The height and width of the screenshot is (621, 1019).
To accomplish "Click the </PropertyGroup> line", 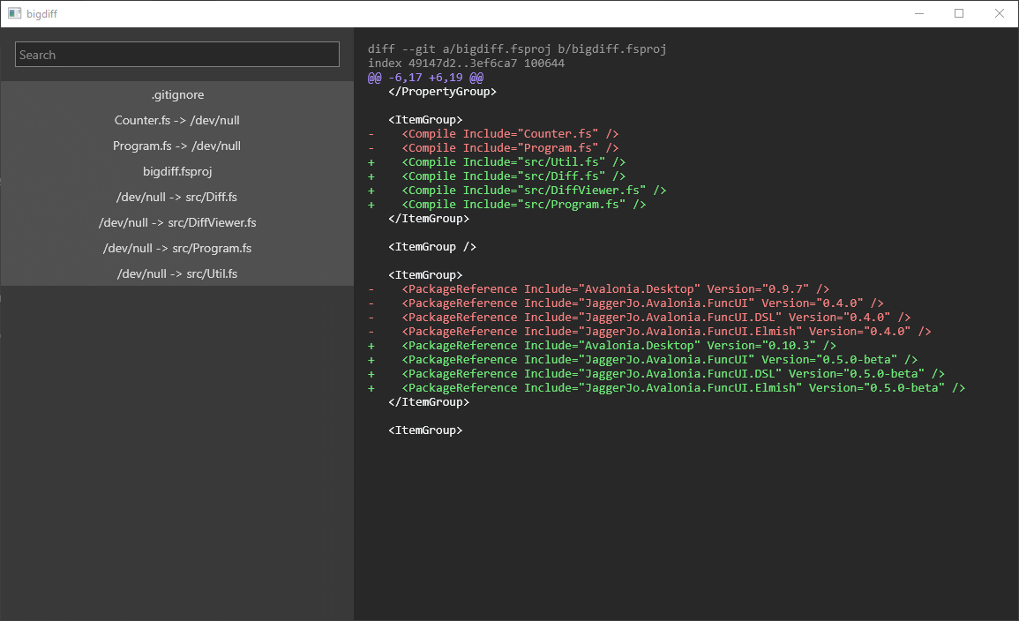I will pyautogui.click(x=443, y=92).
